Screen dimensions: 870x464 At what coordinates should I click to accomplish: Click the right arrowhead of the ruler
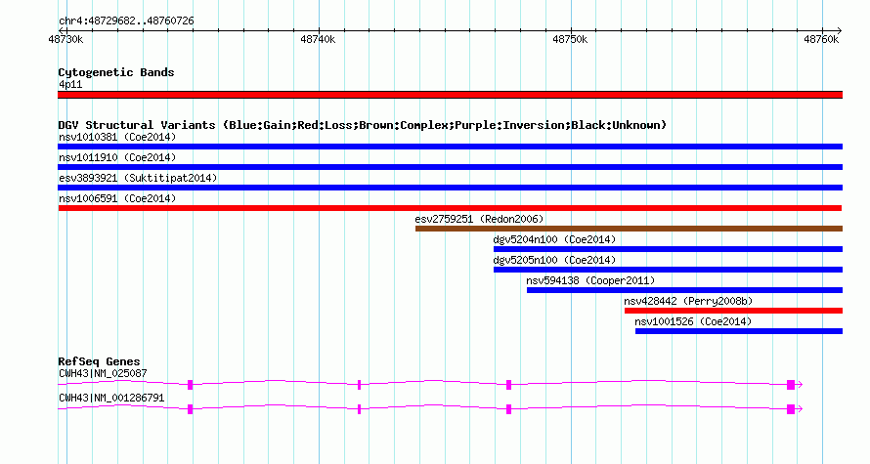click(x=839, y=31)
